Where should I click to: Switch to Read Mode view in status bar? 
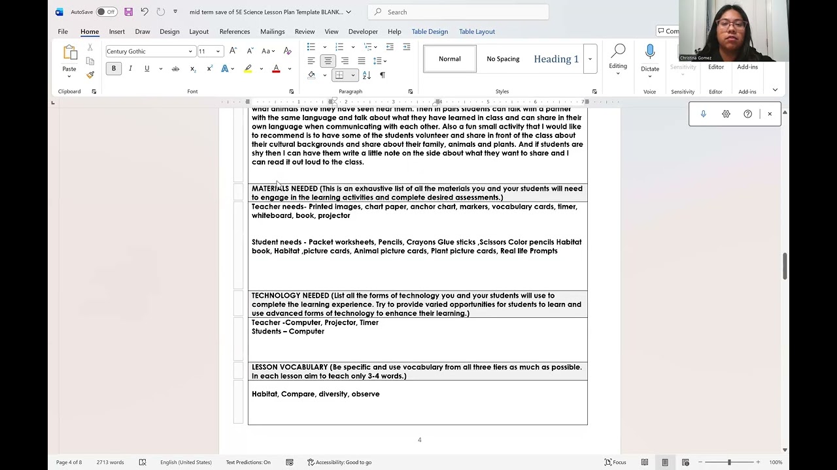click(644, 462)
